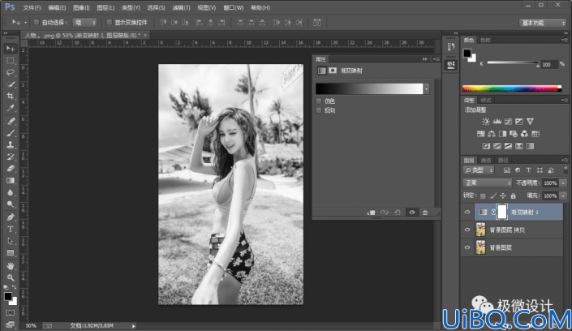The width and height of the screenshot is (572, 331).
Task: Select the Hand tool
Action: coord(11,266)
